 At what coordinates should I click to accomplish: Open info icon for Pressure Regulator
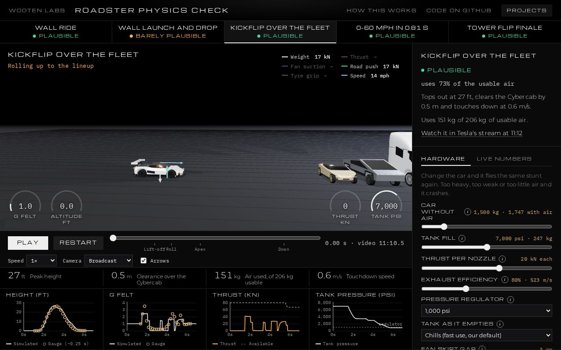coord(511,300)
